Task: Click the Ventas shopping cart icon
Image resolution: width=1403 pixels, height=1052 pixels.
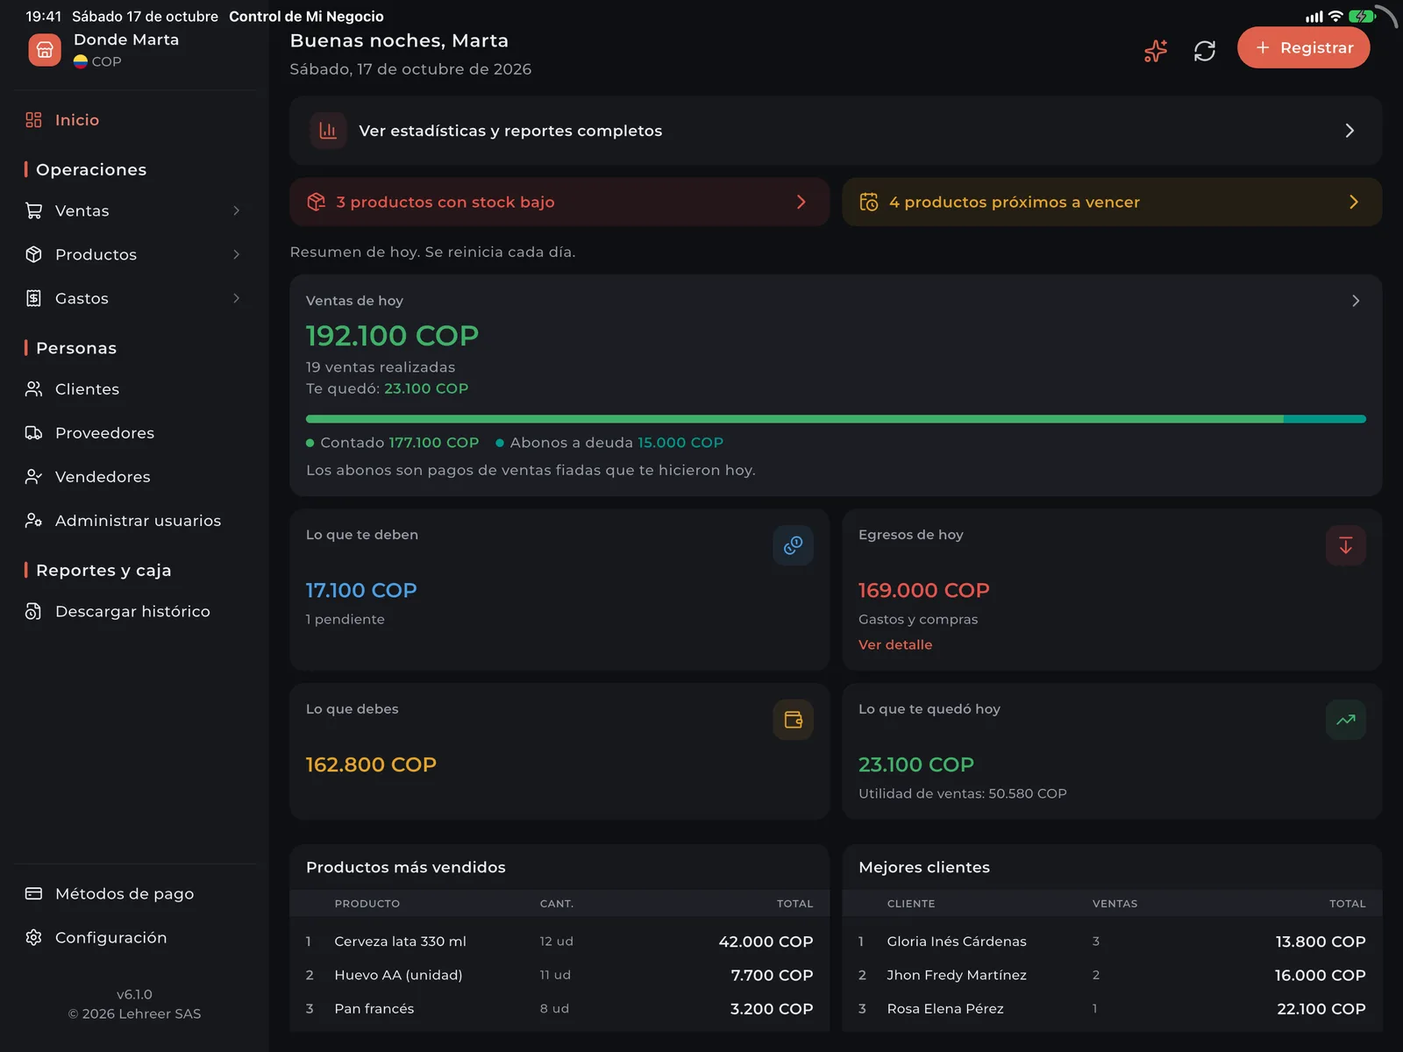Action: tap(34, 210)
